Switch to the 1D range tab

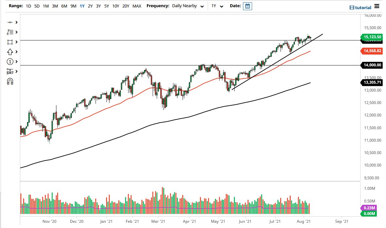pos(28,6)
